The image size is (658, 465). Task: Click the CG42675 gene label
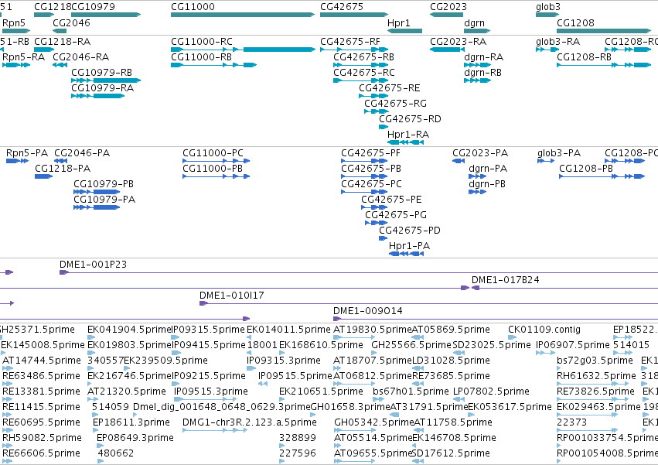[x=342, y=7]
